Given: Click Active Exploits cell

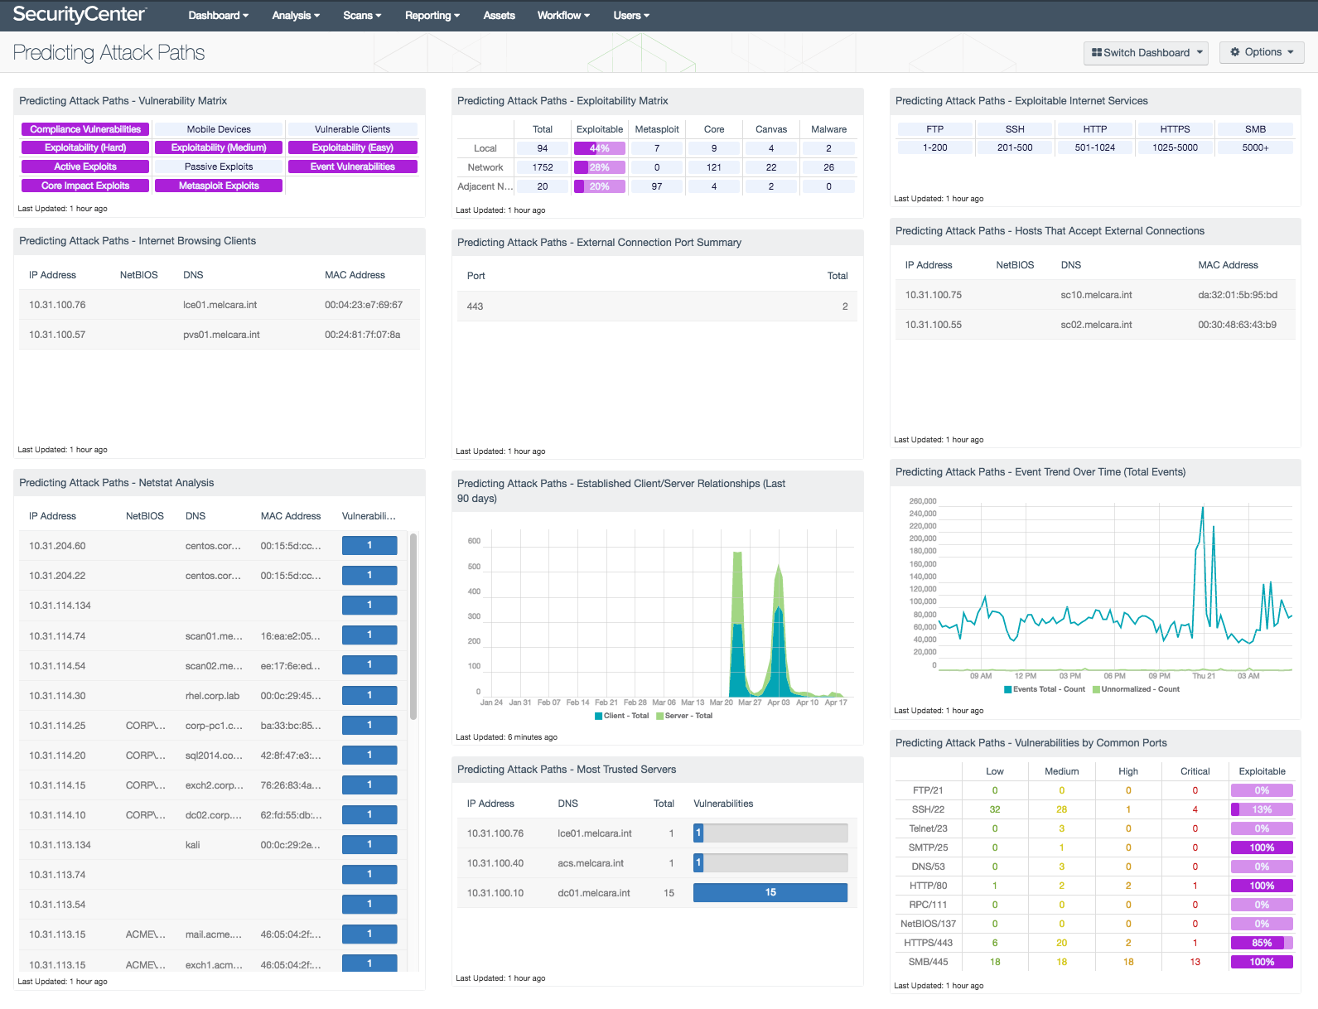Looking at the screenshot, I should point(85,167).
